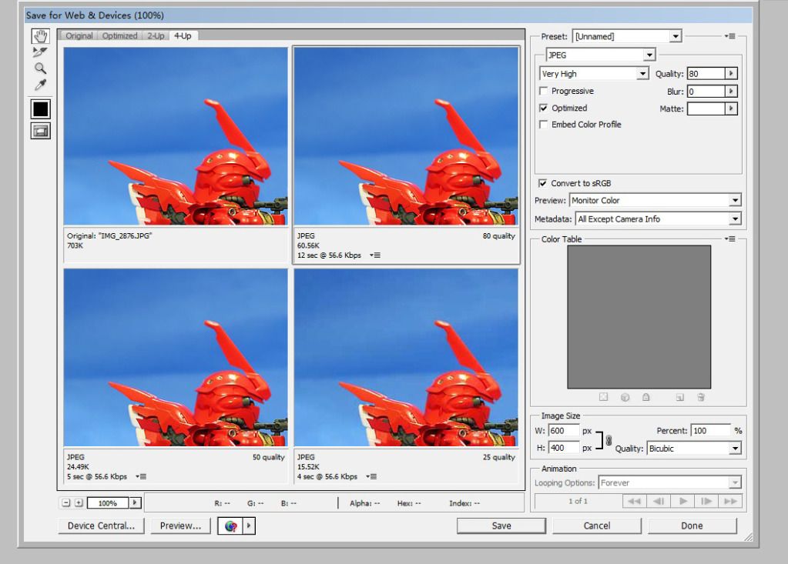Open the browser selection arrow
This screenshot has width=788, height=564.
tap(250, 526)
